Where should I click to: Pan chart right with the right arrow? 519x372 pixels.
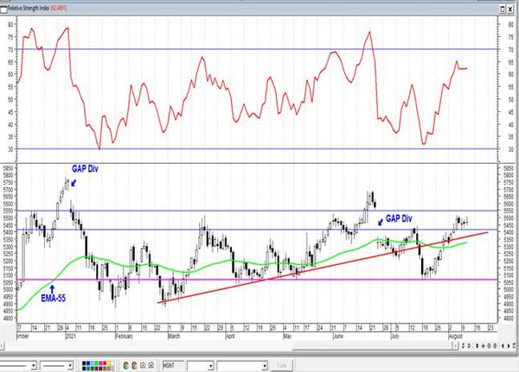509,346
